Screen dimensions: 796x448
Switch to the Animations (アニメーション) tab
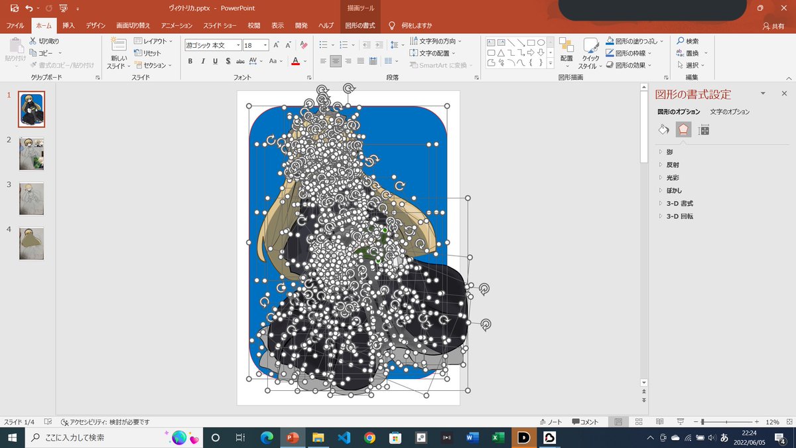click(176, 25)
